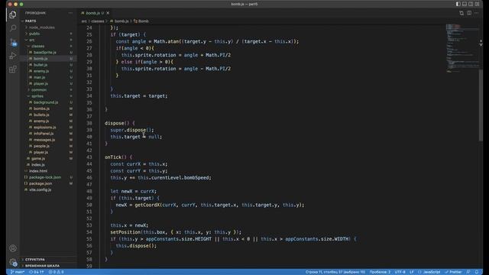Open the Accounts icon in activity bar
Screen dimensions: 489x275
point(13,248)
